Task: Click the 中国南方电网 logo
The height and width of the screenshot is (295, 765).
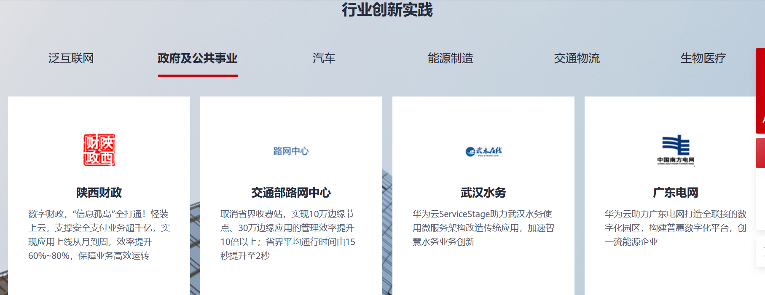Action: click(676, 150)
